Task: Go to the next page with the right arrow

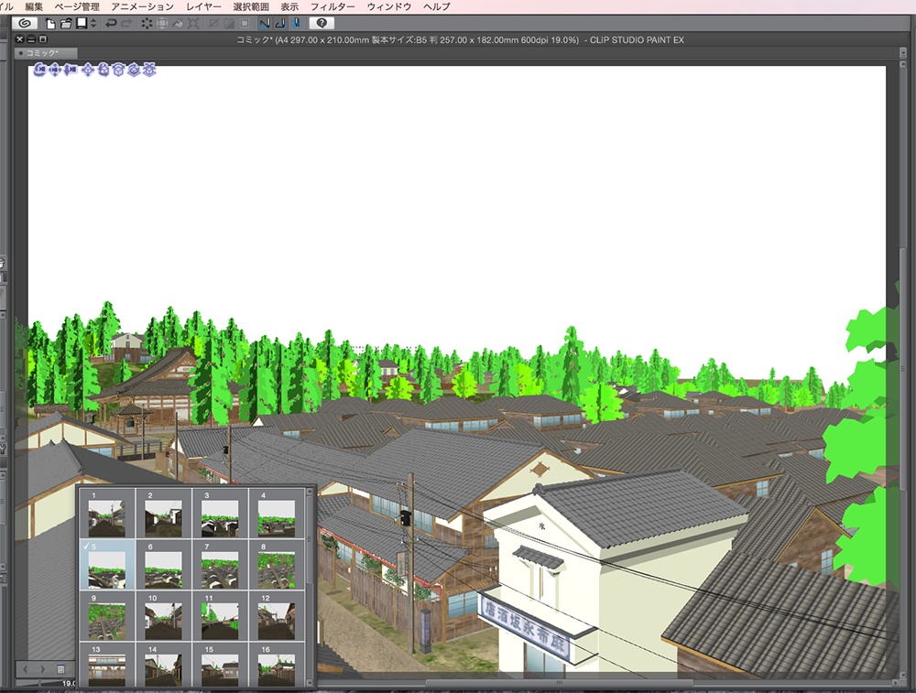Action: click(x=41, y=668)
